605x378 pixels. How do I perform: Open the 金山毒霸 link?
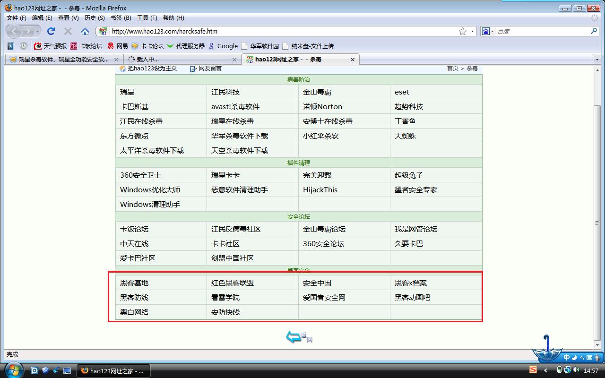click(317, 92)
